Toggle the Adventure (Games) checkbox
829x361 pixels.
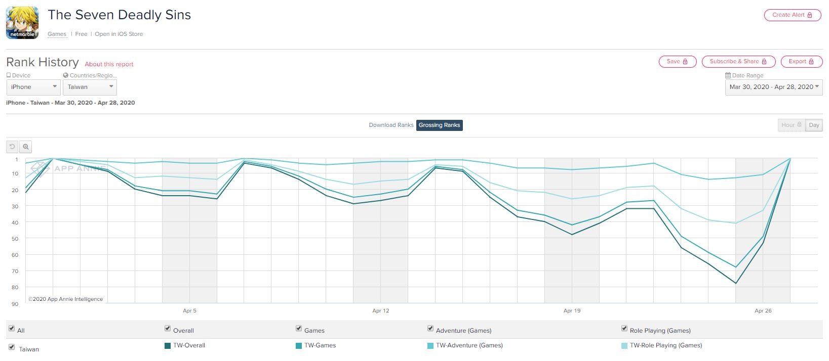(x=430, y=329)
